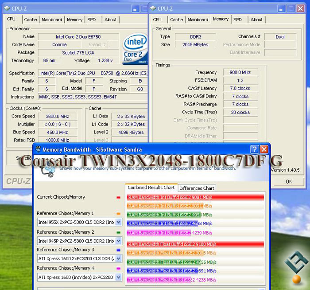Click green Reference Chipset/Memory 2 color marker

pyautogui.click(x=118, y=232)
